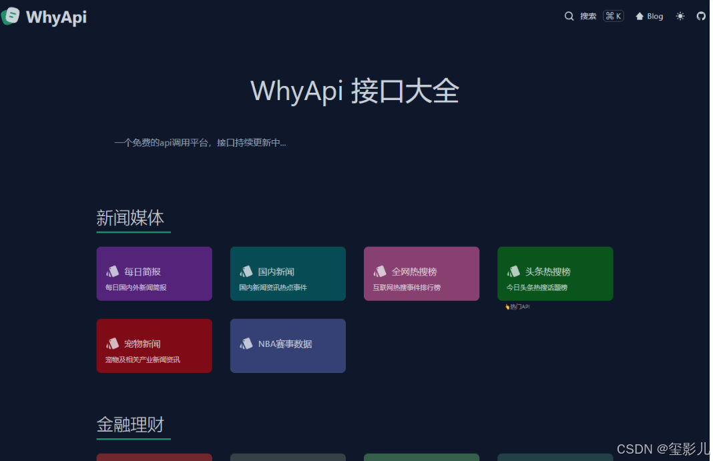Click the 金融理财 section heading
Image resolution: width=713 pixels, height=461 pixels.
click(x=130, y=425)
